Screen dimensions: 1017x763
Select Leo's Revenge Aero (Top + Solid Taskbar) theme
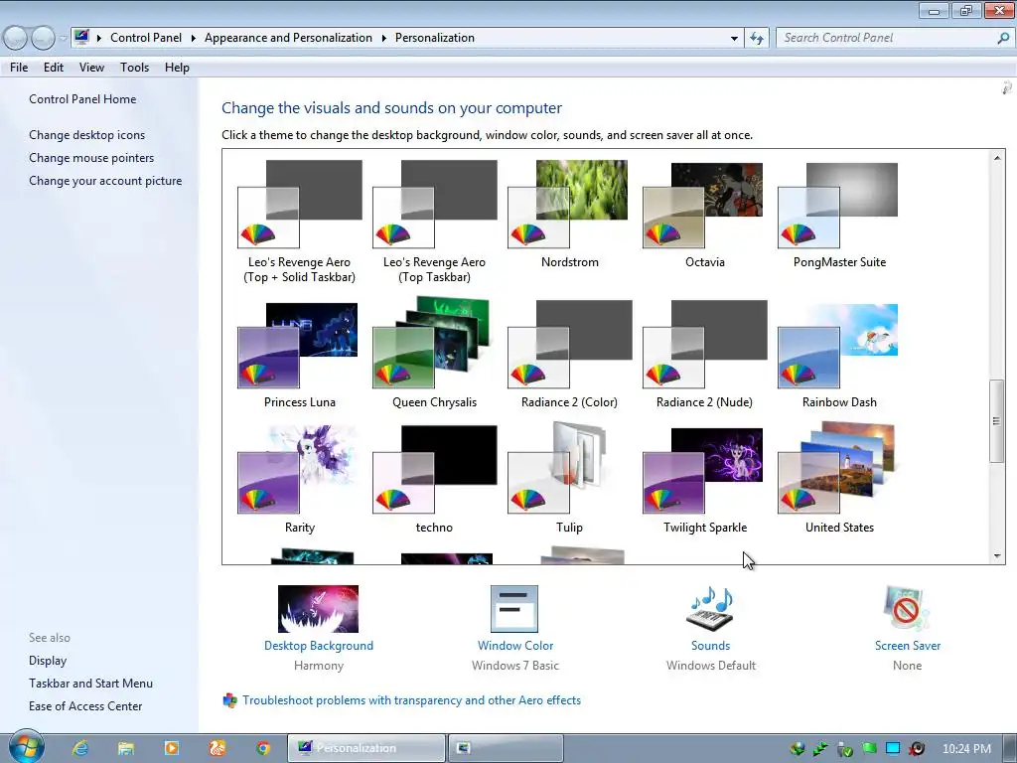pos(300,221)
